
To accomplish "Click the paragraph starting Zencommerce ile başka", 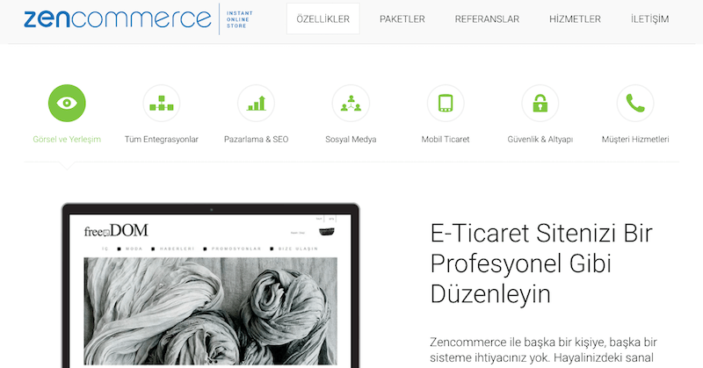I will pyautogui.click(x=543, y=350).
